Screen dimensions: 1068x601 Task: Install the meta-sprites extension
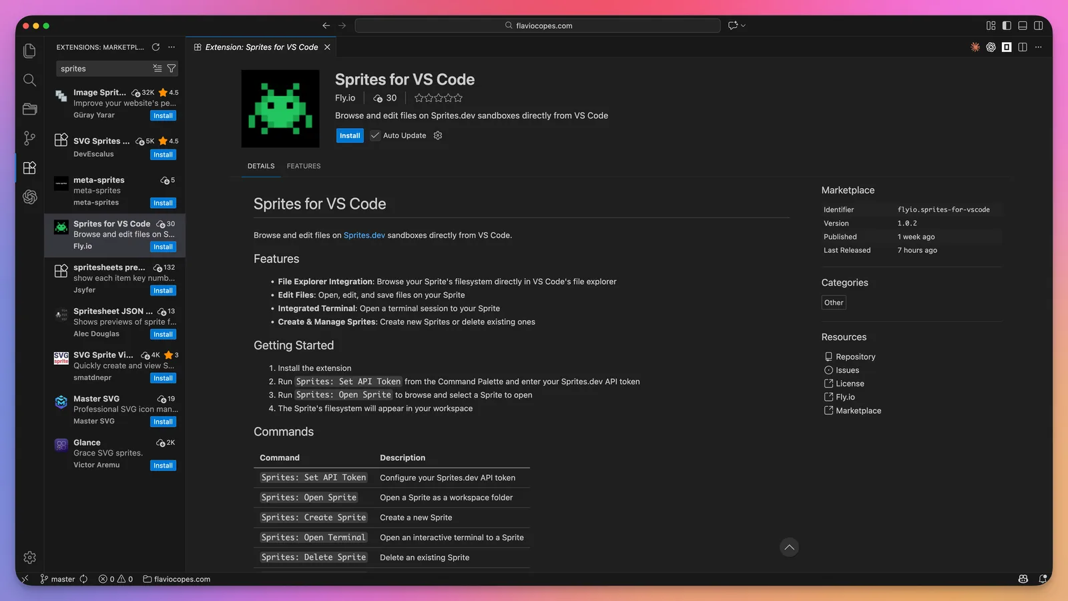[163, 203]
